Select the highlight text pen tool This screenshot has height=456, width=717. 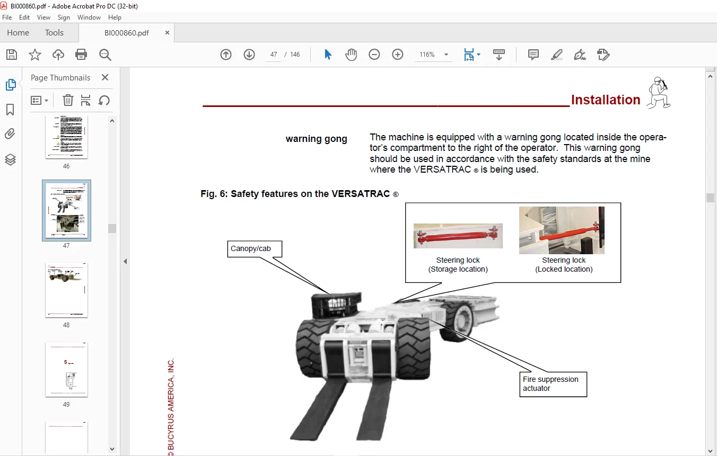click(x=557, y=55)
